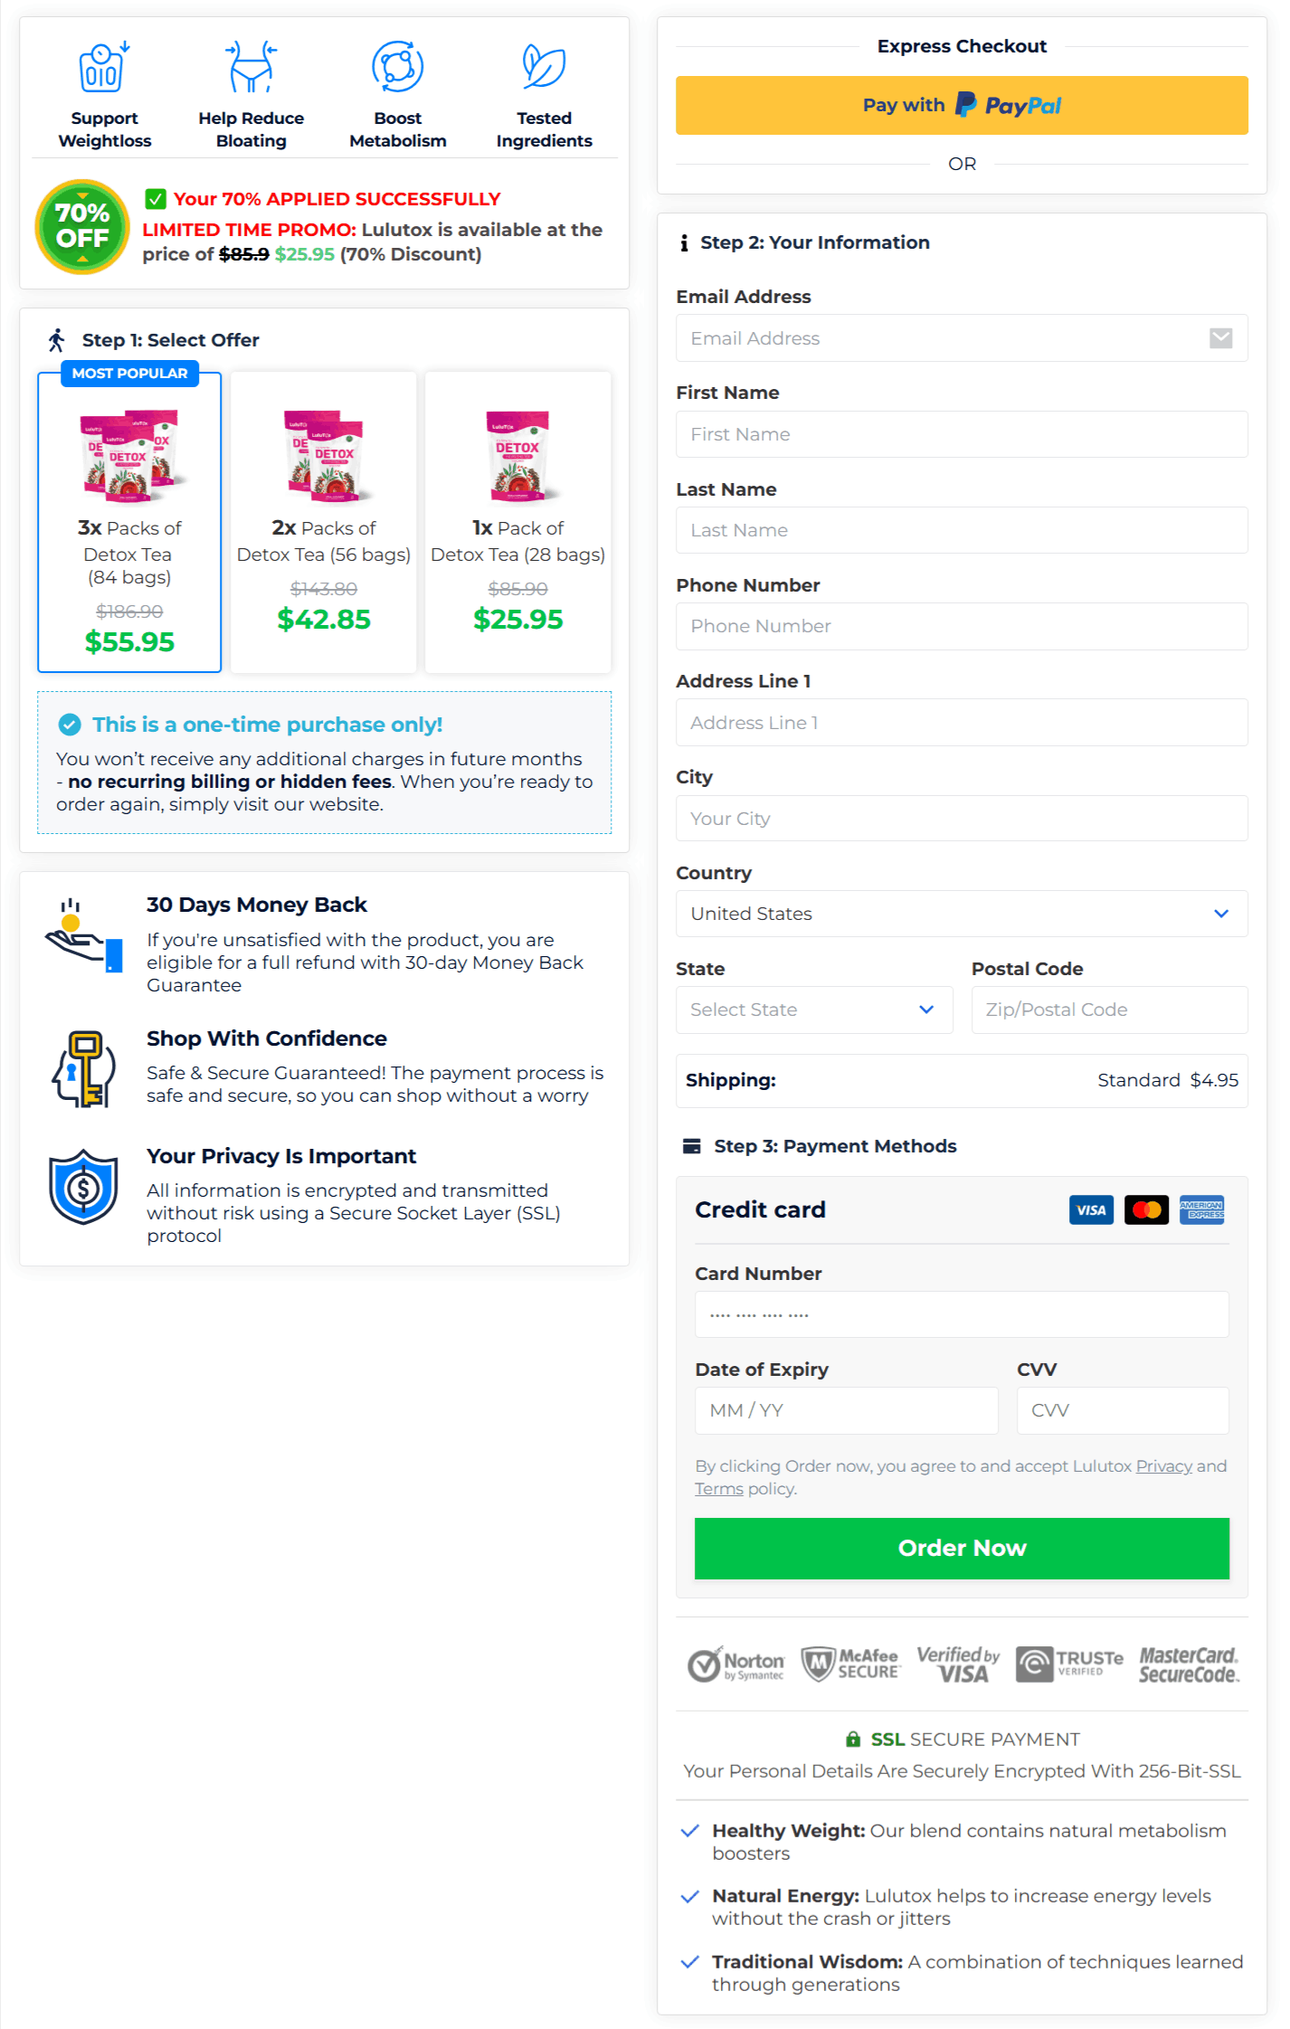Click the Visa card icon

pyautogui.click(x=1090, y=1209)
